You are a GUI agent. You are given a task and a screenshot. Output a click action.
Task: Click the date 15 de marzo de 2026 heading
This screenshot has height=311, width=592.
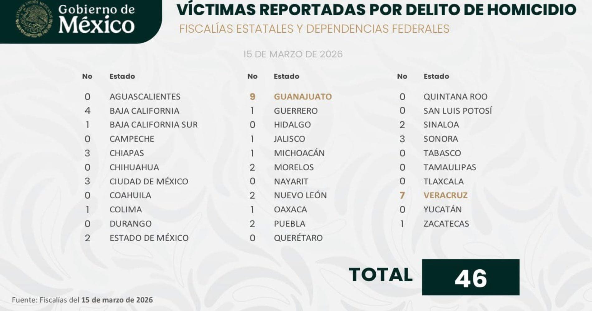293,54
